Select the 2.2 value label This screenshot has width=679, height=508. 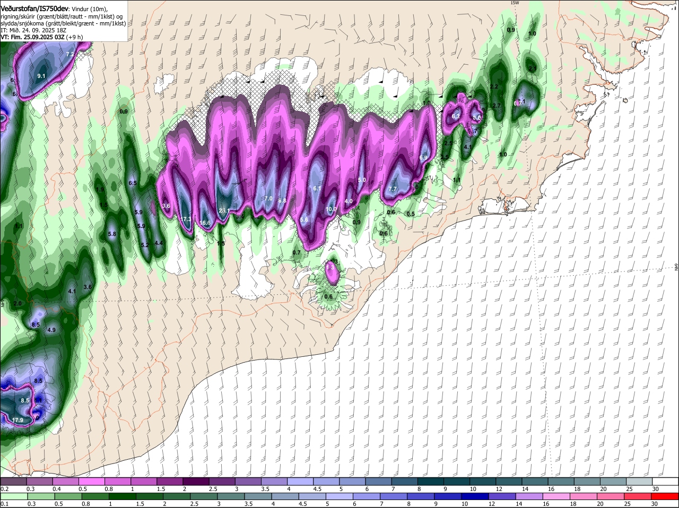tap(494, 87)
